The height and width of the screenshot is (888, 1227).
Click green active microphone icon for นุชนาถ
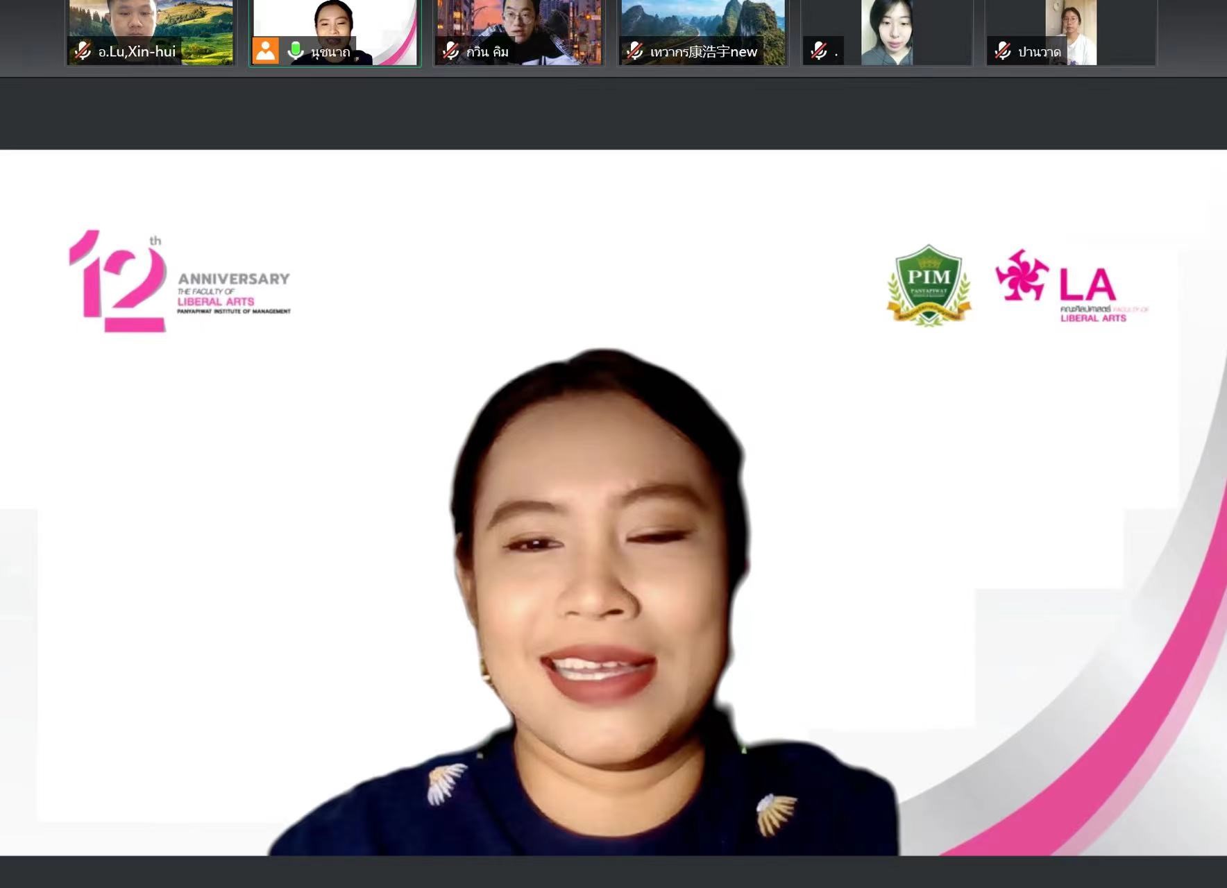296,51
